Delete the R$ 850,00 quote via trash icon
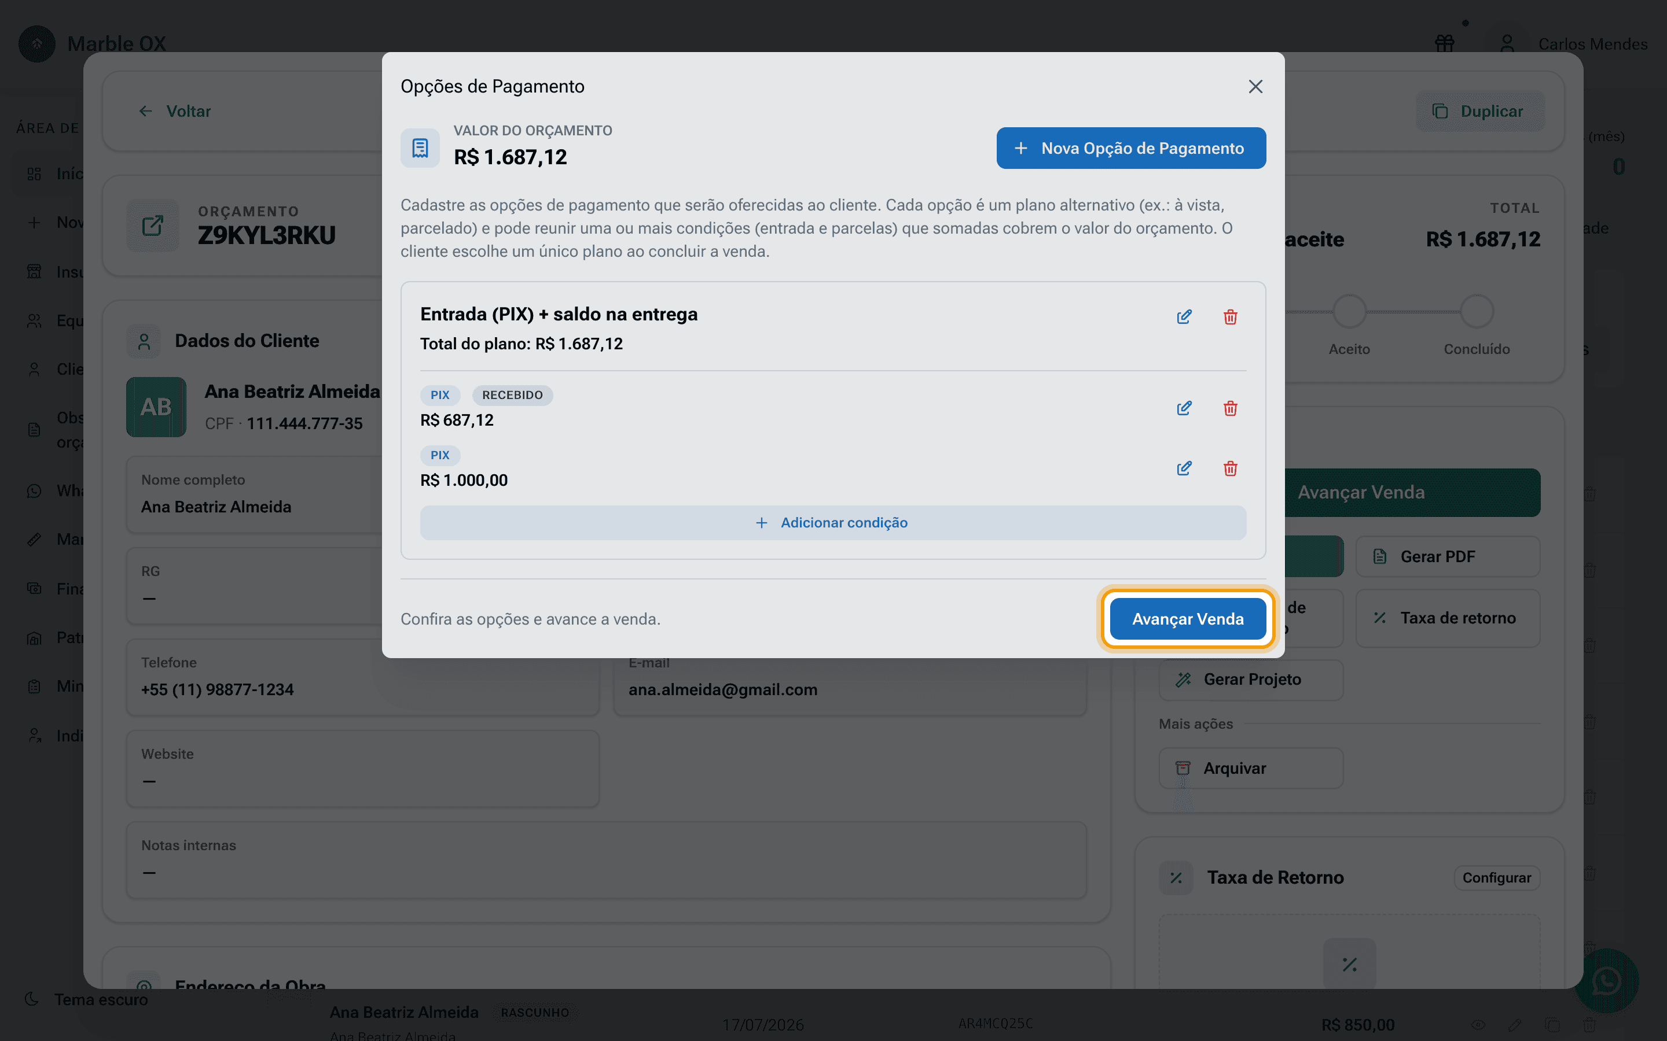The height and width of the screenshot is (1041, 1667). [1589, 1025]
